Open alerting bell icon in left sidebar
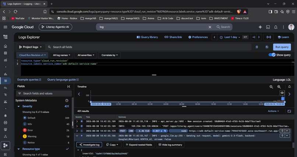The height and width of the screenshot is (157, 297). 6,115
